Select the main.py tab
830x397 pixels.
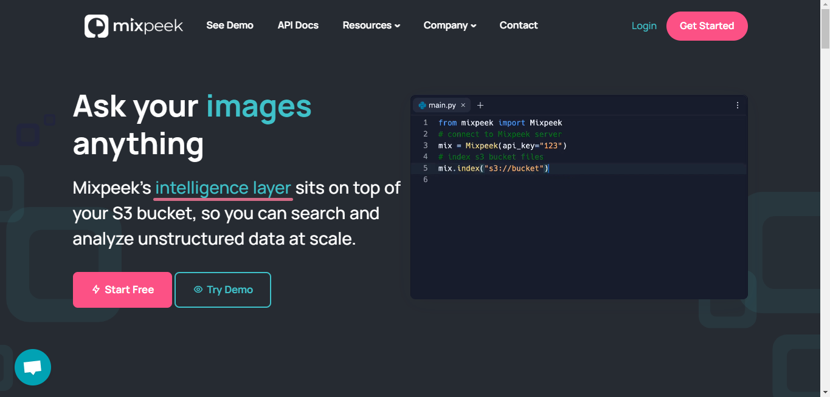(x=442, y=105)
